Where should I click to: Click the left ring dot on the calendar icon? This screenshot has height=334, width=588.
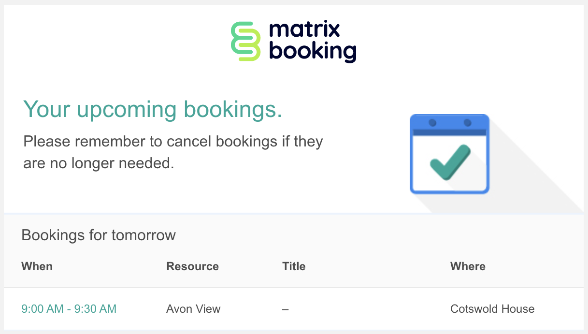[432, 123]
